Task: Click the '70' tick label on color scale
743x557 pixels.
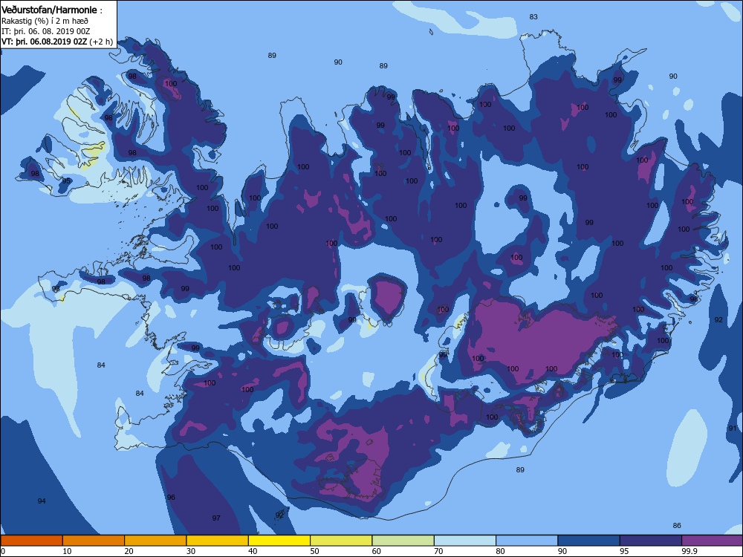Action: [x=439, y=551]
